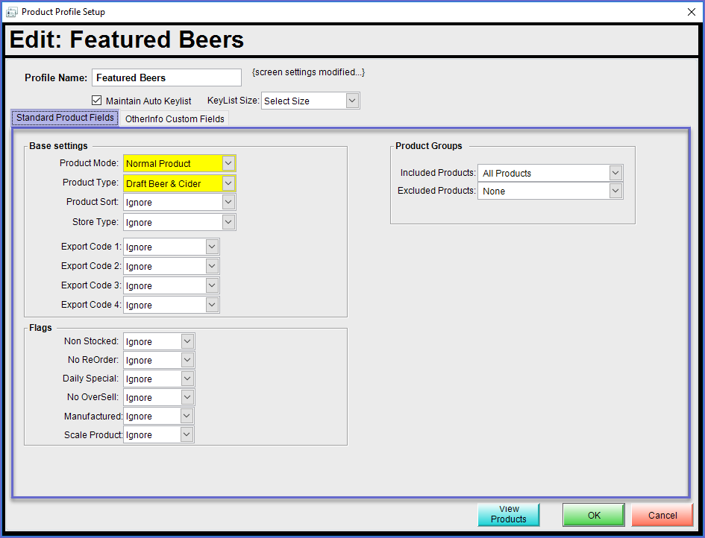Click into the Profile Name text field
Image resolution: width=705 pixels, height=538 pixels.
pyautogui.click(x=166, y=77)
